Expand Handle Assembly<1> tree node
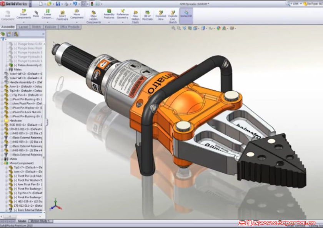323x228 pixels. (x=2, y=82)
